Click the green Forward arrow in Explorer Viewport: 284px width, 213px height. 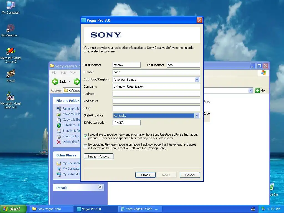tap(77, 82)
